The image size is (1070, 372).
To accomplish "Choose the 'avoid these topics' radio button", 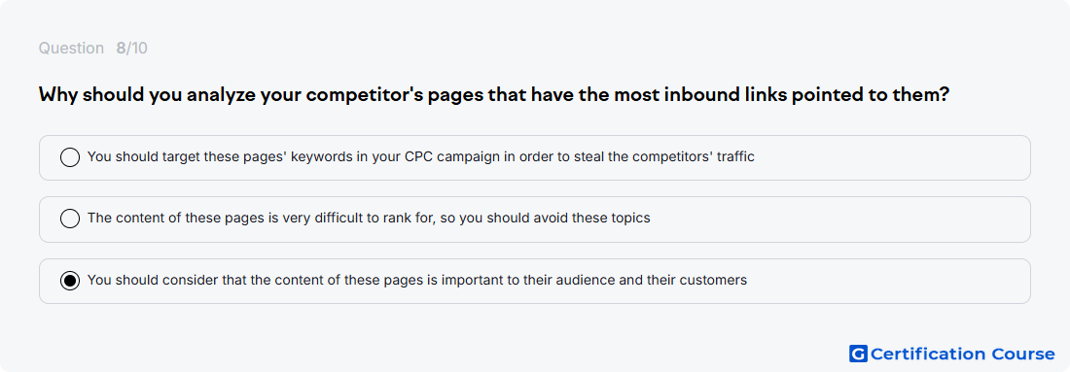I will pos(70,219).
